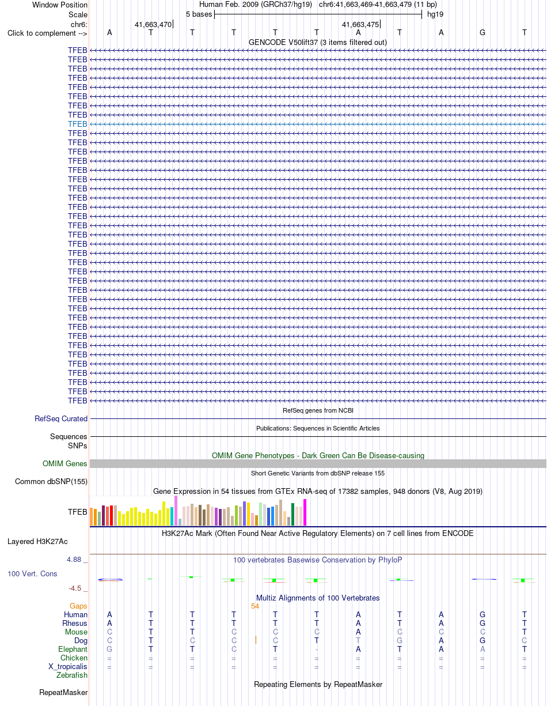Click the magenta bar ending the GTEx chart
The height and width of the screenshot is (706, 547).
tap(305, 512)
